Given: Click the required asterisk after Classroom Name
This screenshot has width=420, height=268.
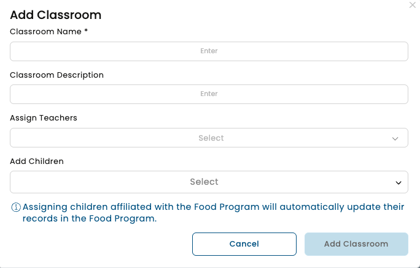Looking at the screenshot, I should (x=87, y=31).
